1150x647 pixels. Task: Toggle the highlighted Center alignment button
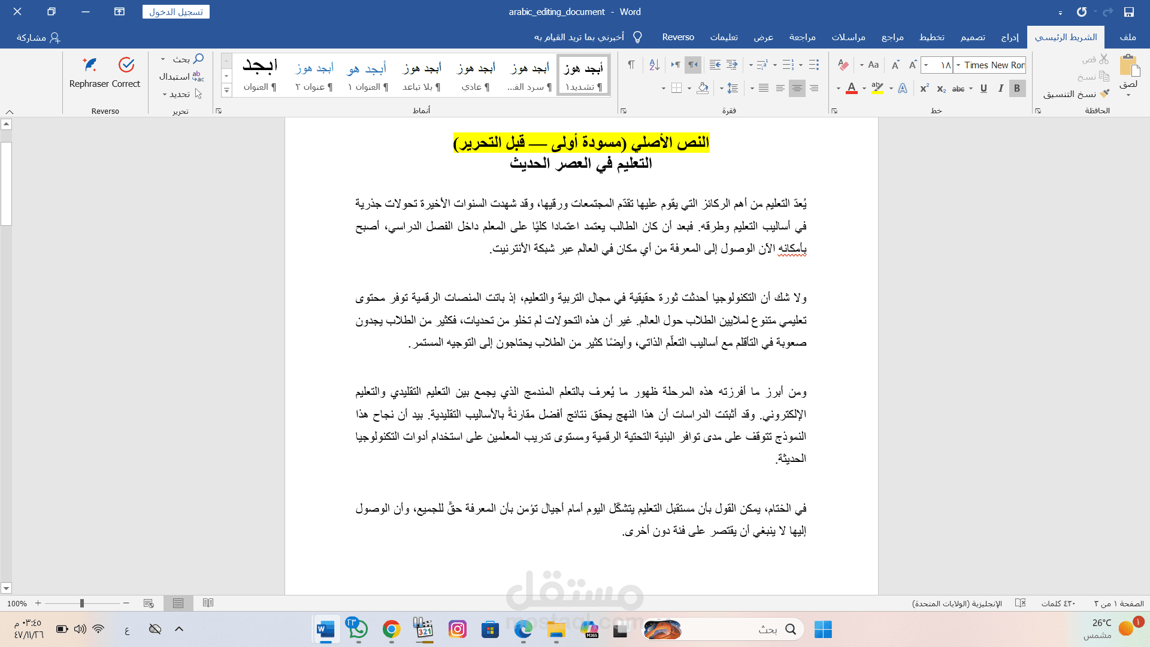(x=797, y=88)
